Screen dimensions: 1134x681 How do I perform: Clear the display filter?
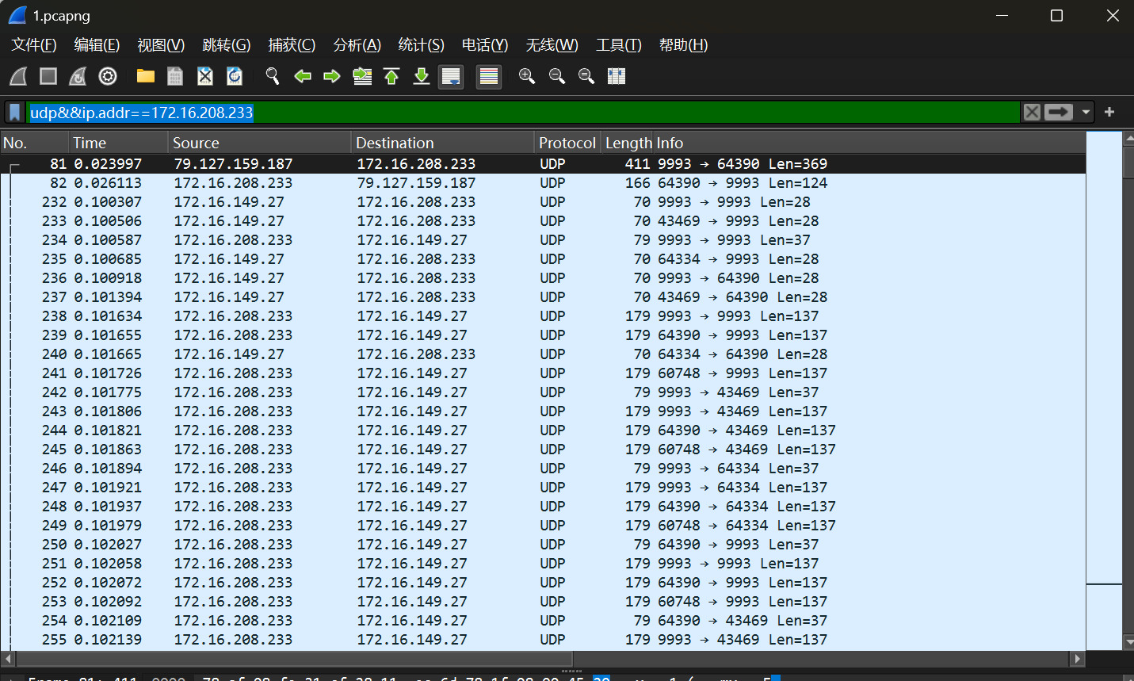(1032, 113)
